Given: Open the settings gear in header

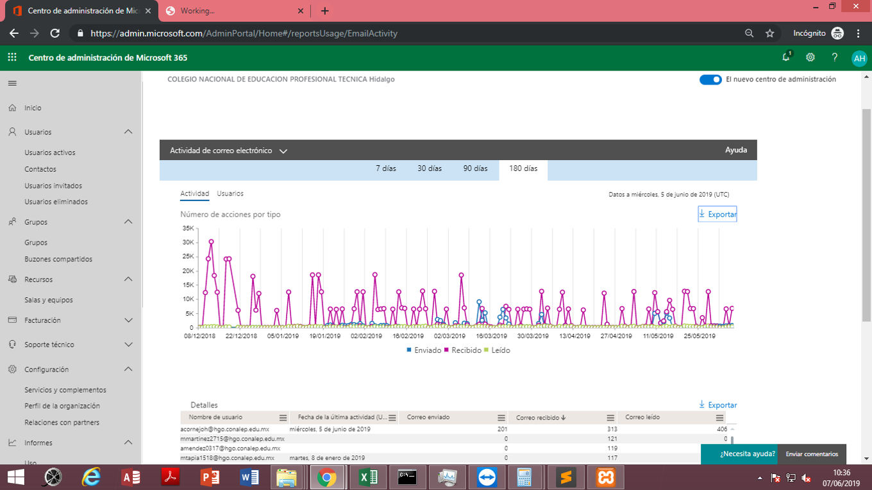Looking at the screenshot, I should (x=810, y=57).
